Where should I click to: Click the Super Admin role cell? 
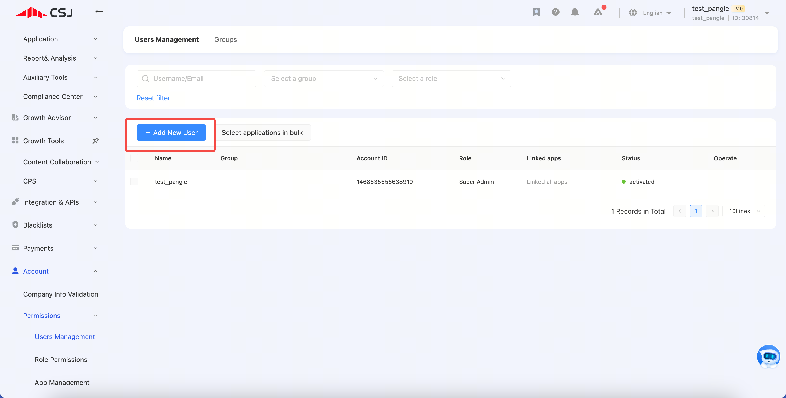(x=476, y=182)
